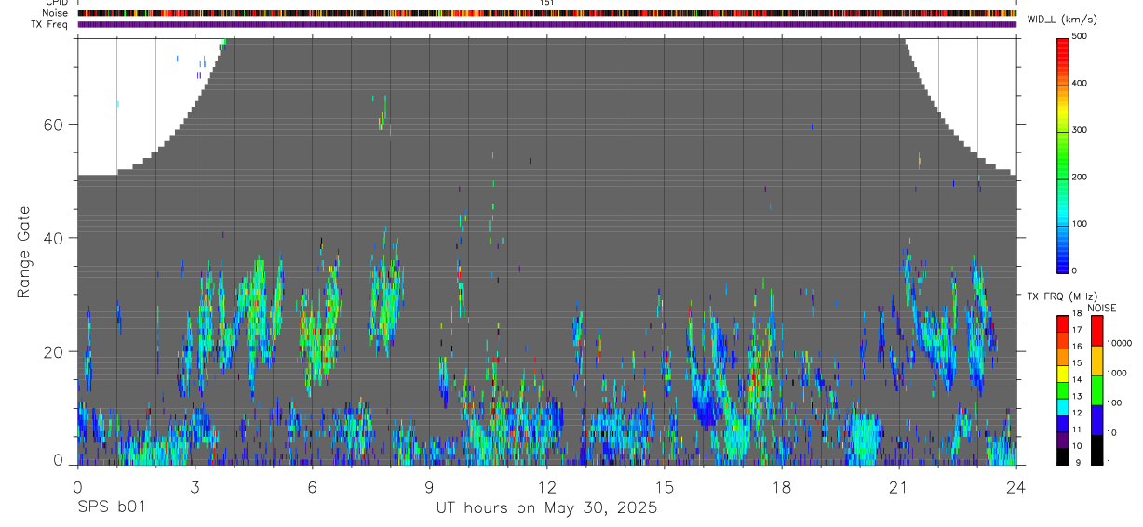
Task: Click the '500' label on width color bar
Action: tap(1080, 36)
